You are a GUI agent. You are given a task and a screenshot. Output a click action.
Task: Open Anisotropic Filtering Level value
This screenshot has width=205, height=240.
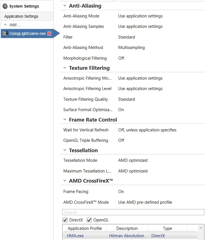[140, 89]
